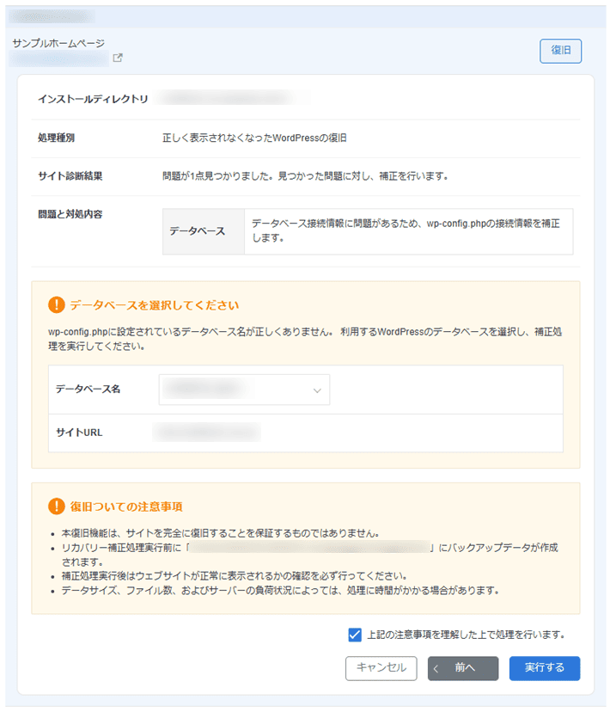This screenshot has height=712, width=610.
Task: Expand the データベース名 dropdown
Action: pyautogui.click(x=244, y=390)
